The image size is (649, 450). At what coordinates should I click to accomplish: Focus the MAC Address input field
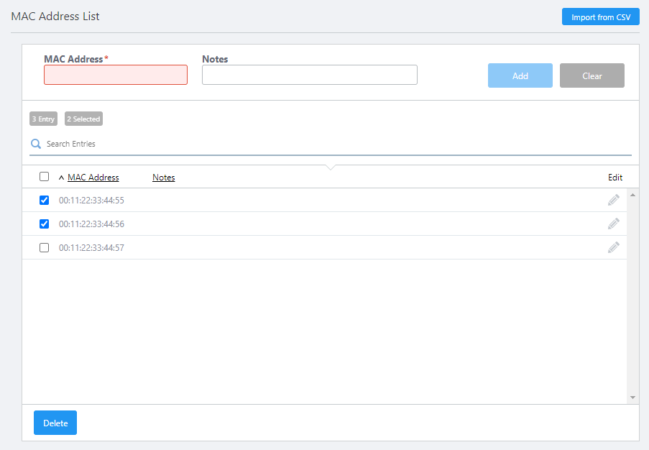coord(116,75)
